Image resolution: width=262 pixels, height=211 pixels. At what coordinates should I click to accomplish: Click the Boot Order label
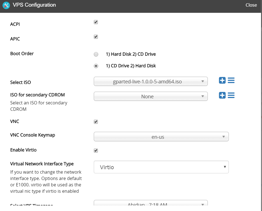22,53
